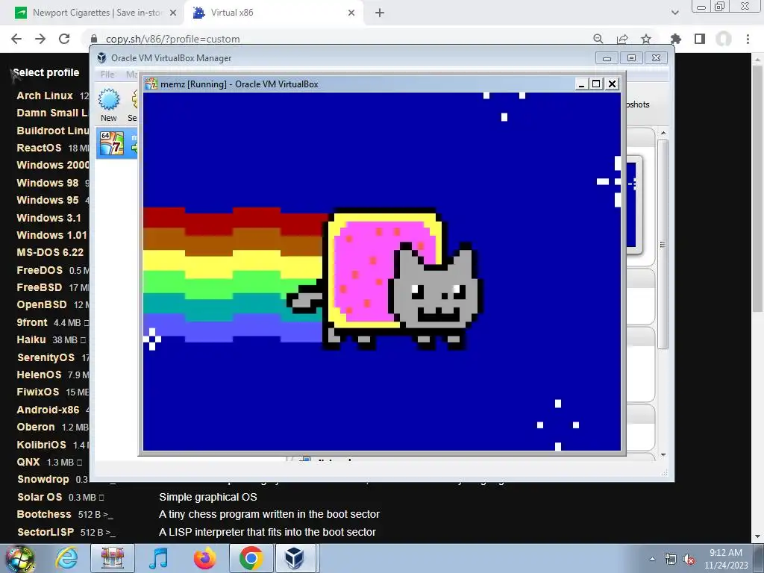764x573 pixels.
Task: Open the WinRAR taskbar icon
Action: click(112, 558)
